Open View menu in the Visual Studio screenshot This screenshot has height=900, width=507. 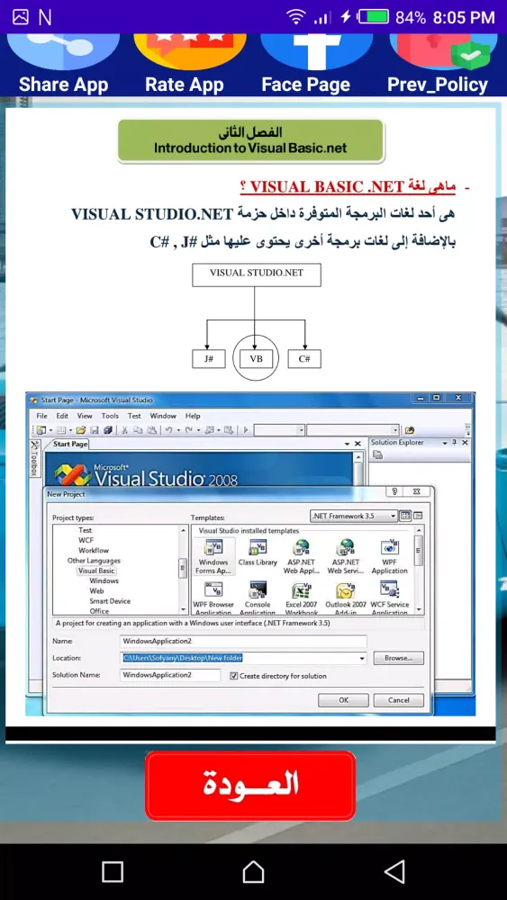tap(85, 416)
